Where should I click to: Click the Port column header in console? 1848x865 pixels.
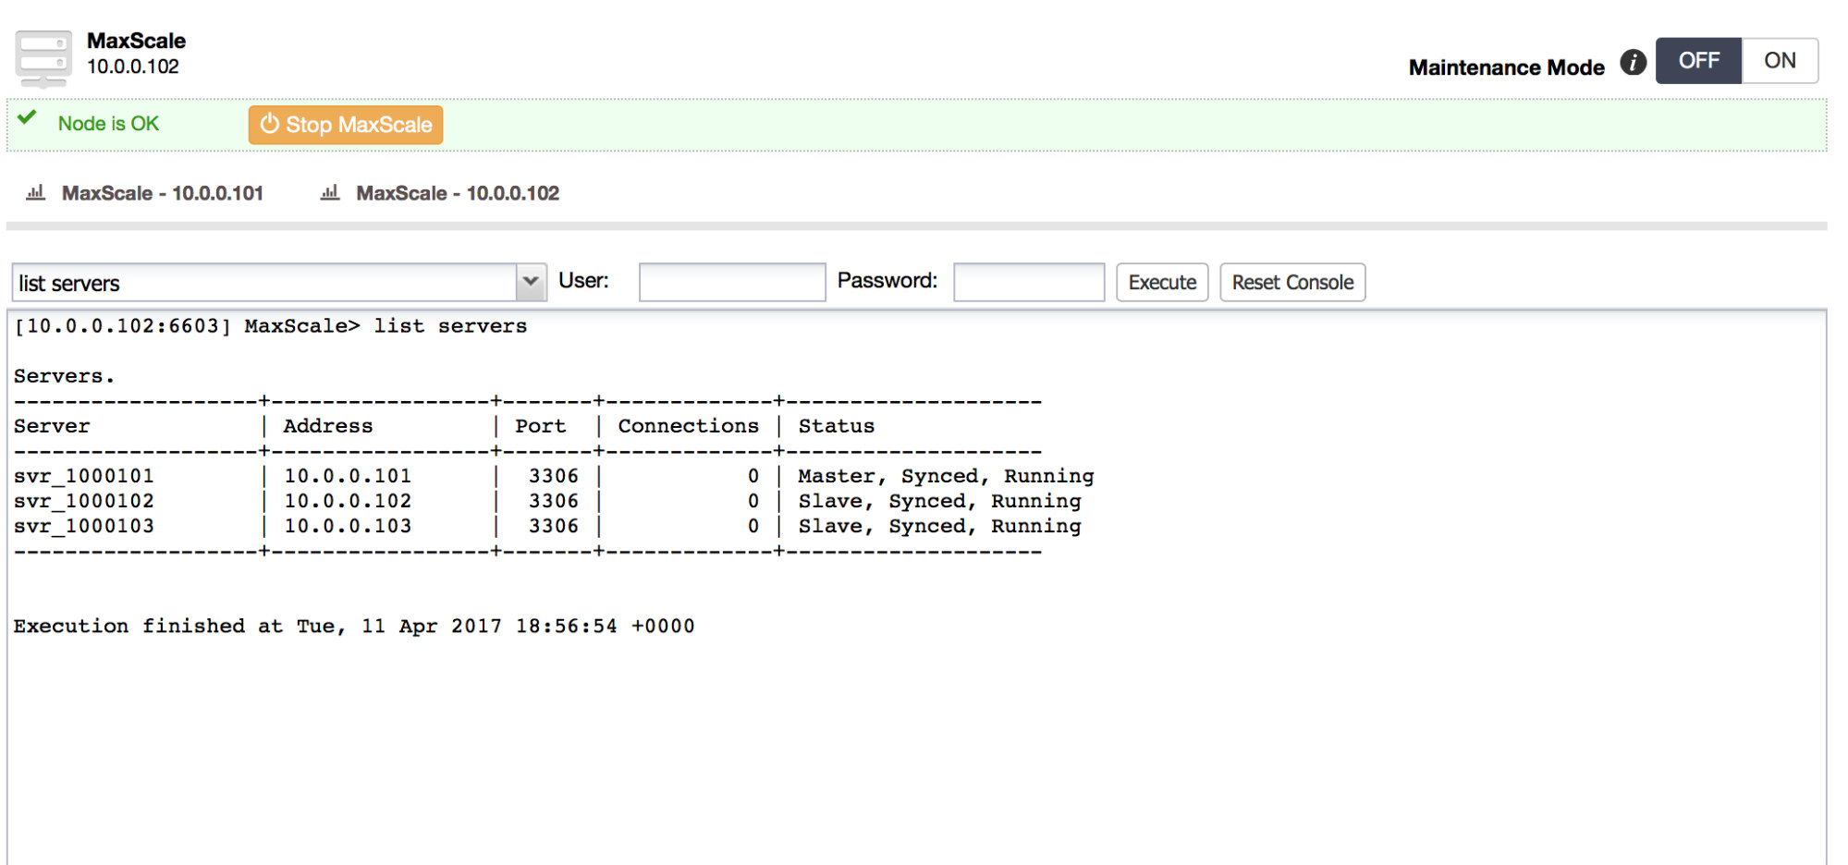click(x=540, y=426)
